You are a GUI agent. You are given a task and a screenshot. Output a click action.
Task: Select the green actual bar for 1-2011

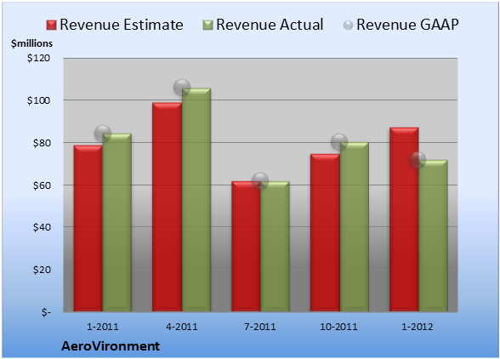(117, 222)
